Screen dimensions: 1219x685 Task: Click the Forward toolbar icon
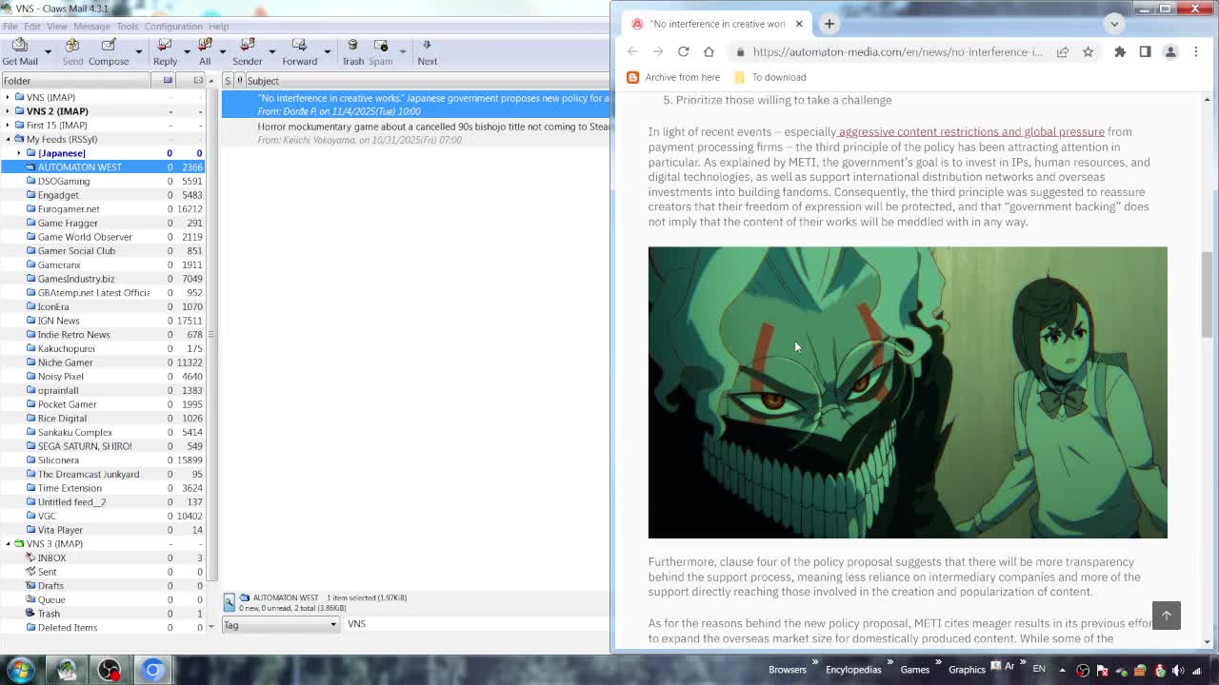coord(299,51)
